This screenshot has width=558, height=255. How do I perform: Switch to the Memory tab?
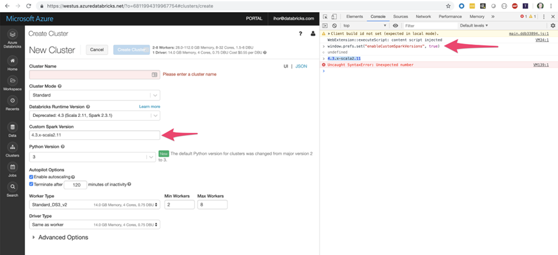pyautogui.click(x=477, y=17)
